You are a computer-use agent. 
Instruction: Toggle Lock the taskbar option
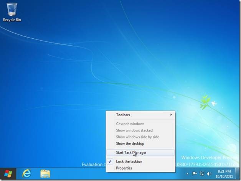pyautogui.click(x=140, y=161)
